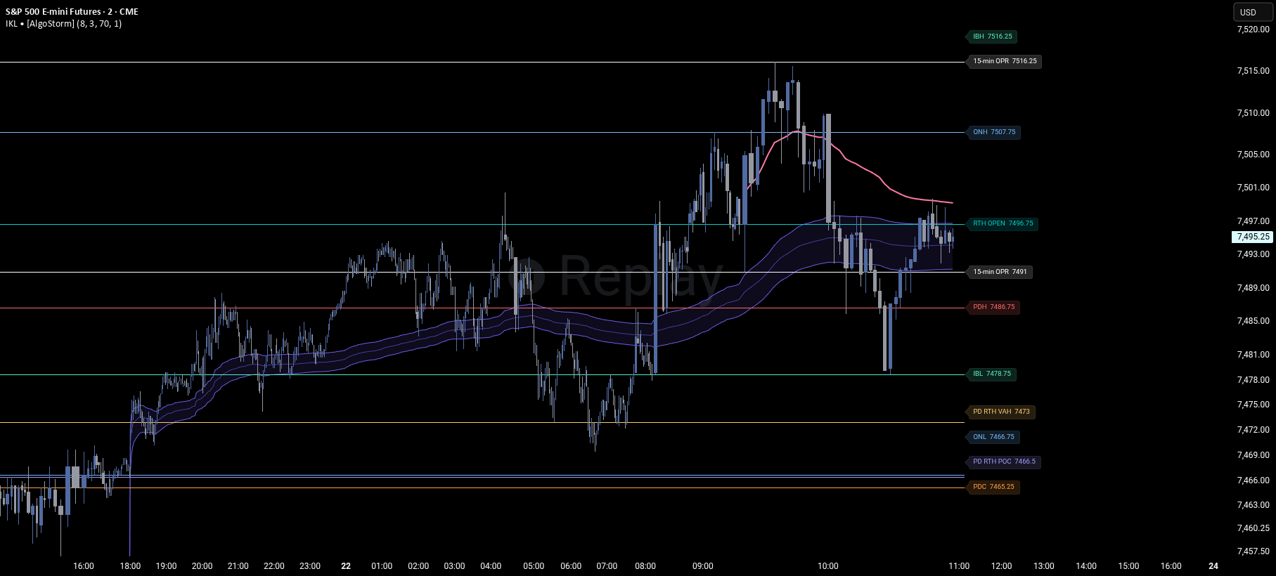Click the USD currency button
The height and width of the screenshot is (576, 1276).
click(1254, 12)
